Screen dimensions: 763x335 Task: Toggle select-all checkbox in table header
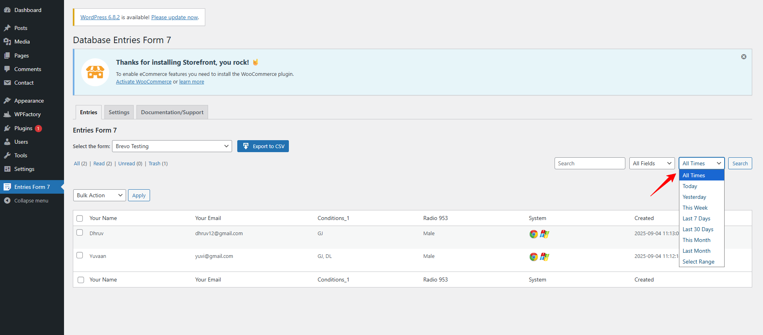(80, 218)
